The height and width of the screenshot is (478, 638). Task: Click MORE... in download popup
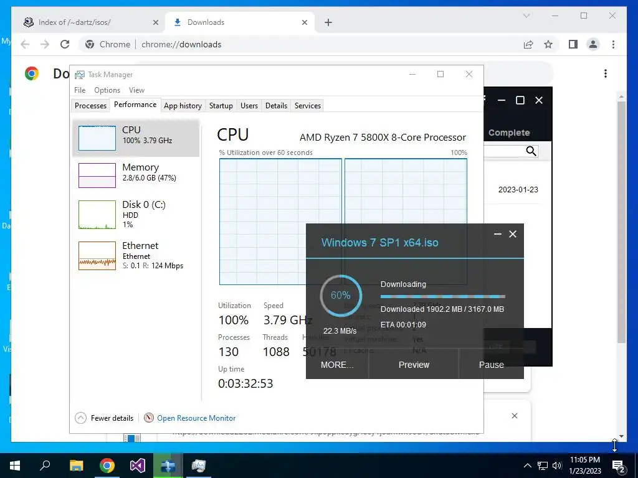click(337, 365)
